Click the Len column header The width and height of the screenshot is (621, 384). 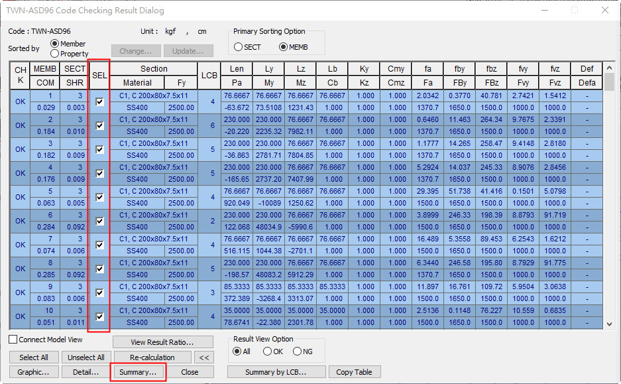point(237,68)
